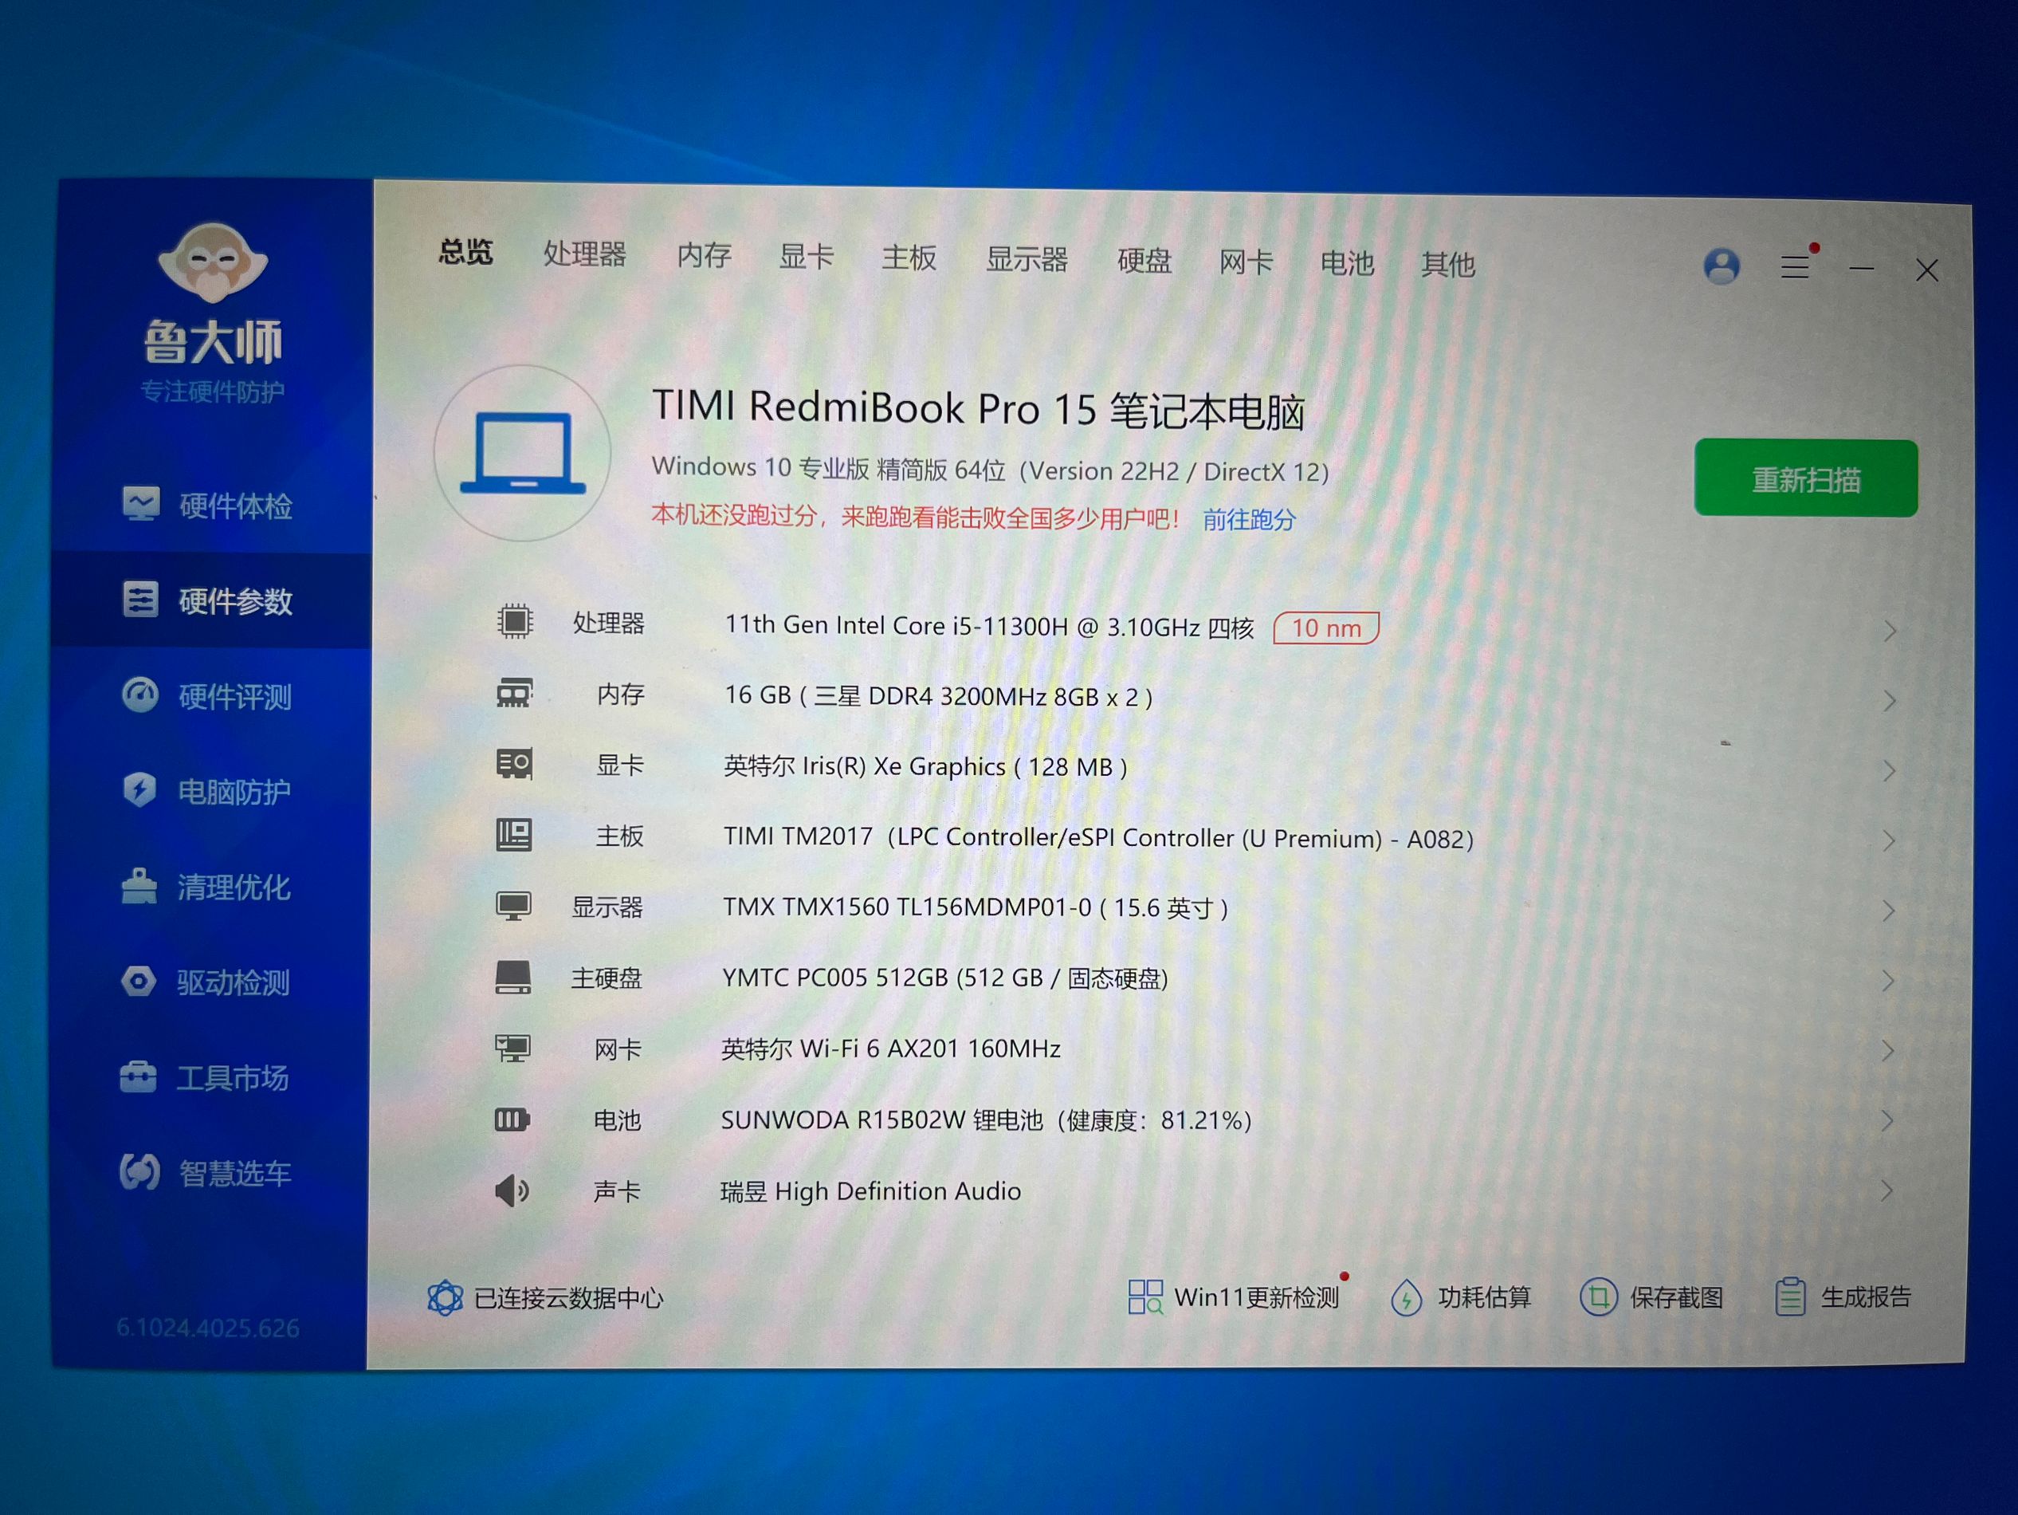
Task: Switch to the 处理器 tab
Action: point(585,254)
